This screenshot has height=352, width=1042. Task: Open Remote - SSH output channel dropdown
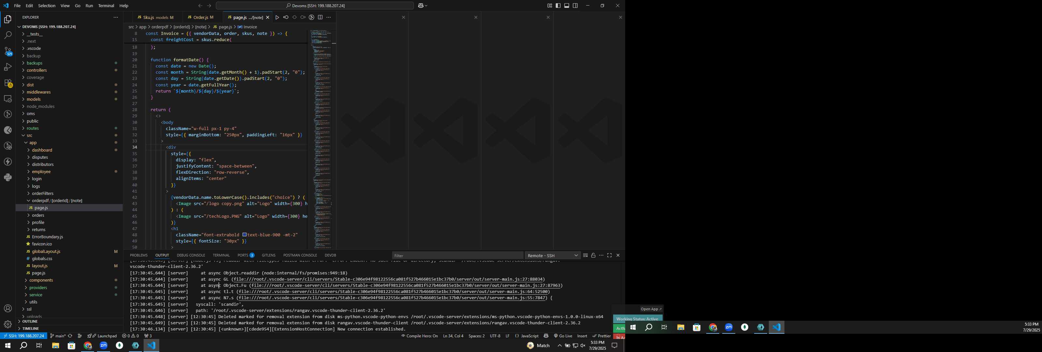(x=553, y=256)
